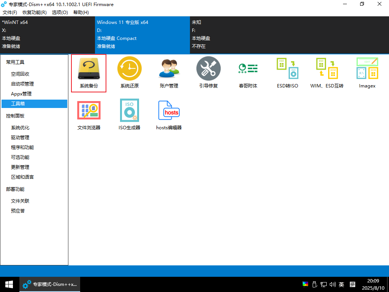Screen dimensions: 389x292
Task: Open 预应答 in sidebar
Action: (18, 211)
